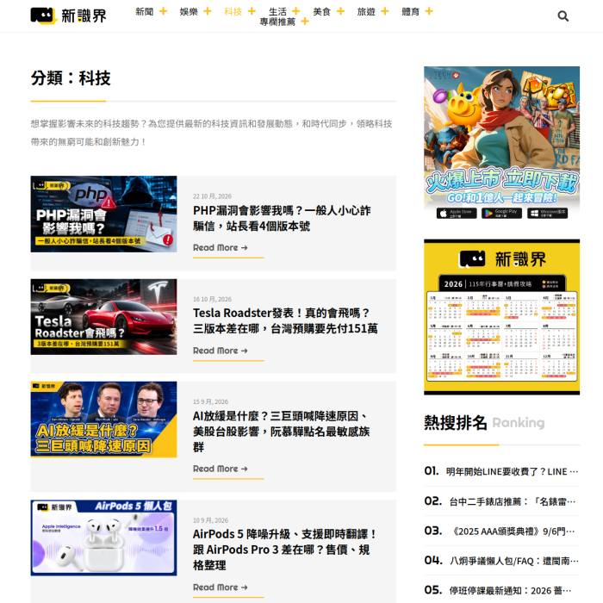Expand the plus next to 體育
The width and height of the screenshot is (603, 603).
click(429, 11)
